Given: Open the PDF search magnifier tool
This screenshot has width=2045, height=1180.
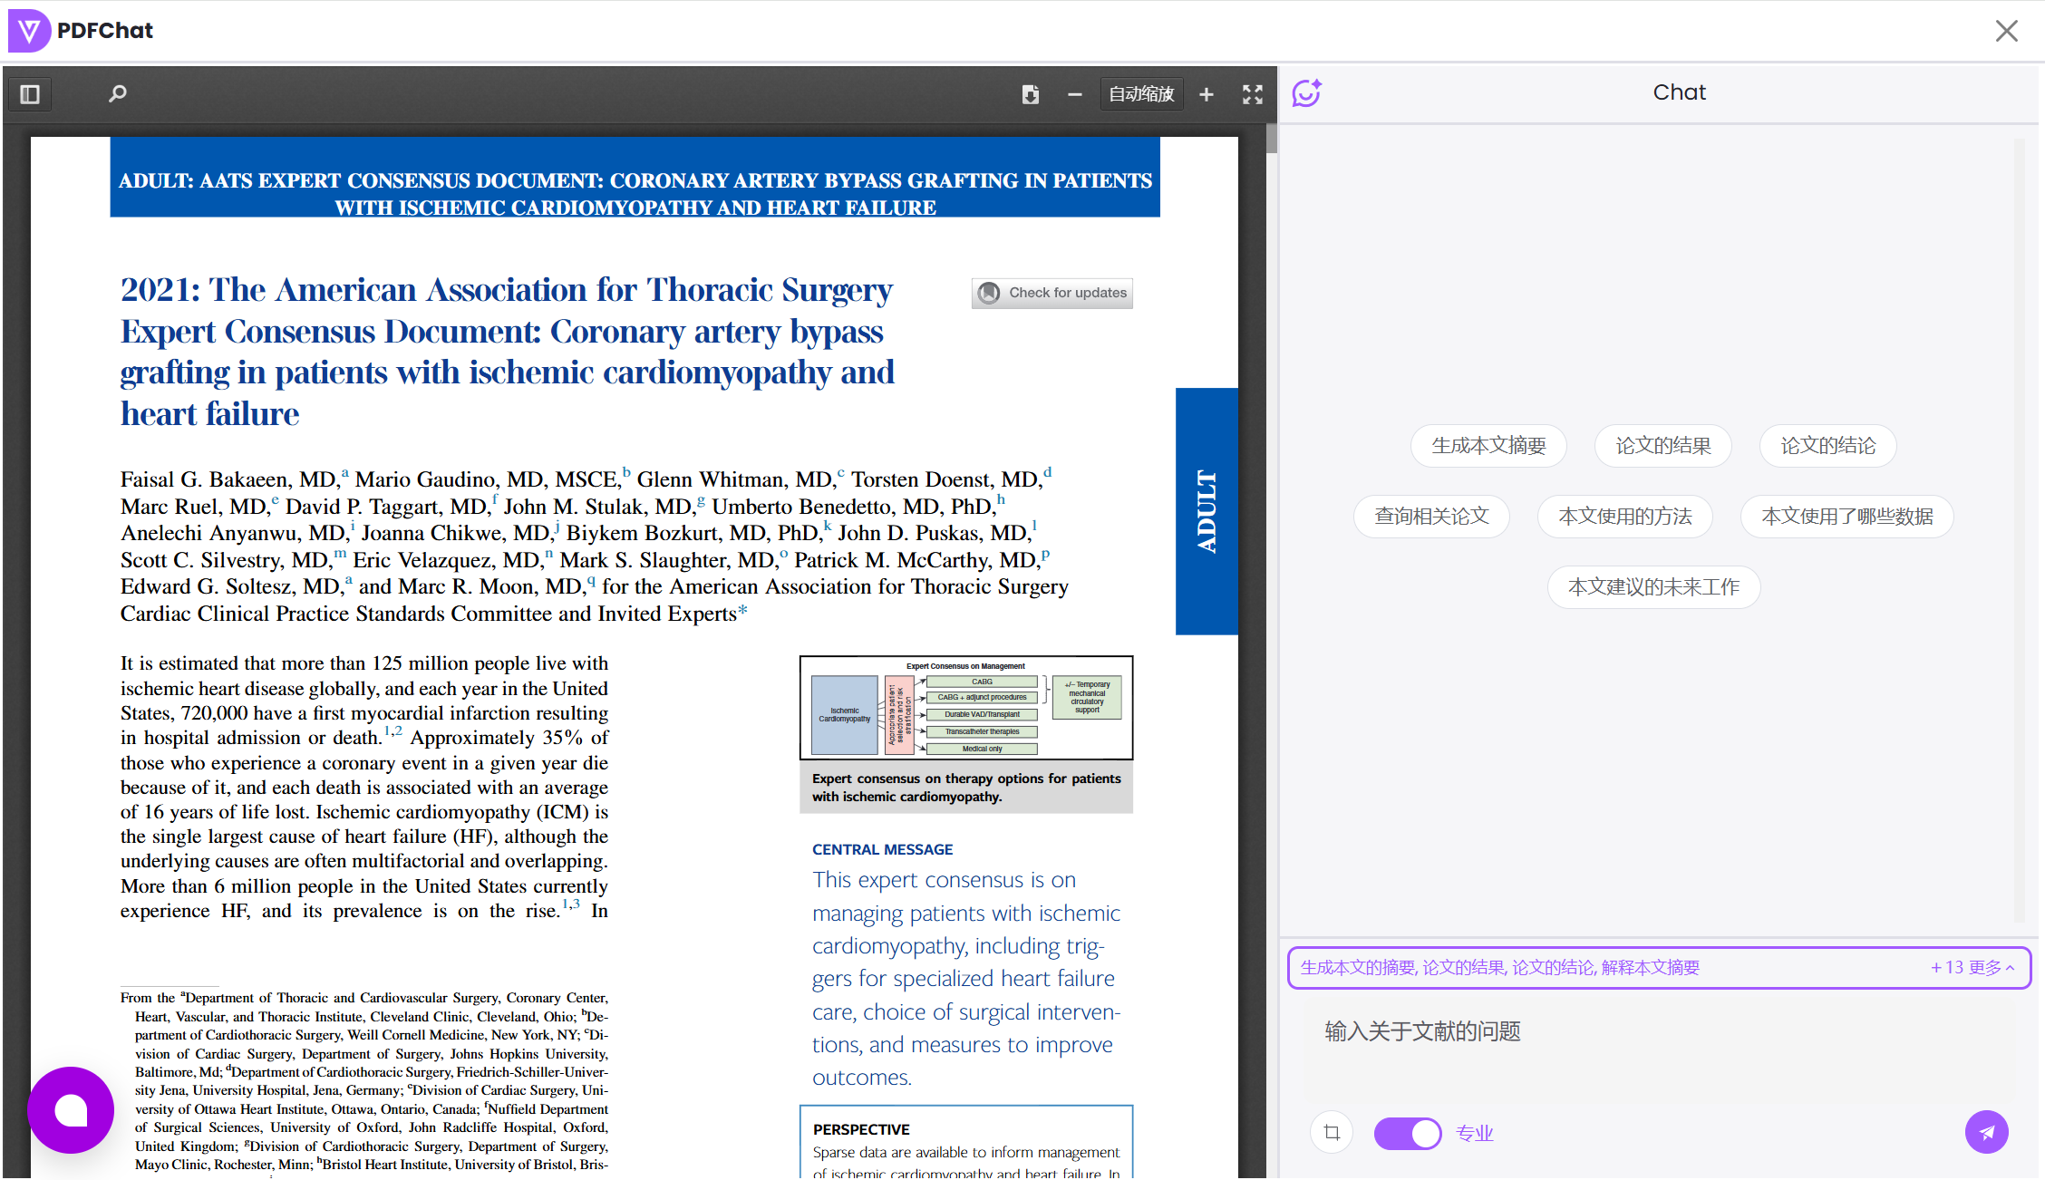Looking at the screenshot, I should point(118,94).
